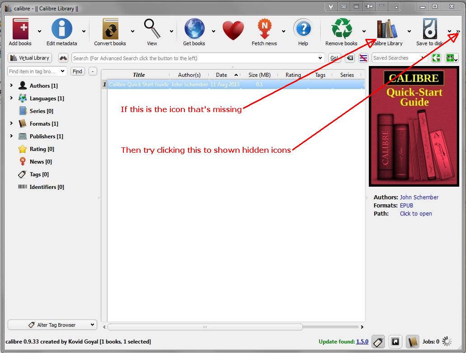Click the collapse all minus button
The image size is (466, 353).
click(93, 71)
